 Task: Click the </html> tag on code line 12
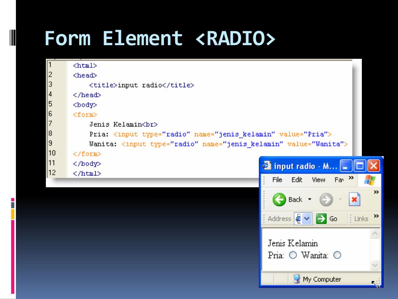point(87,174)
